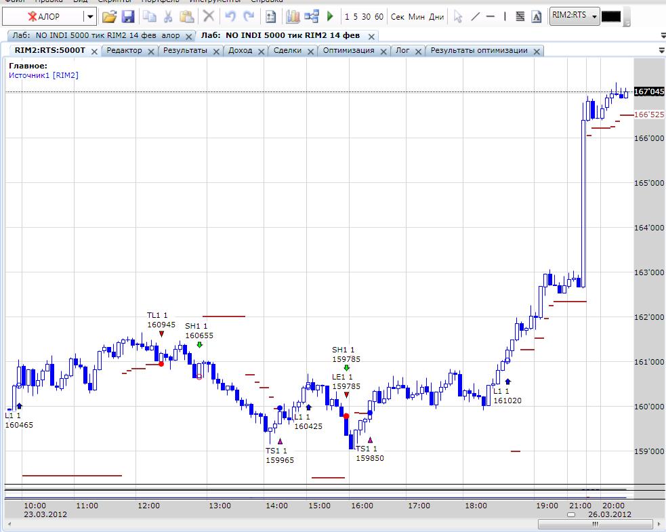Select the diagonal line drawing tool
666x532 pixels.
(476, 17)
